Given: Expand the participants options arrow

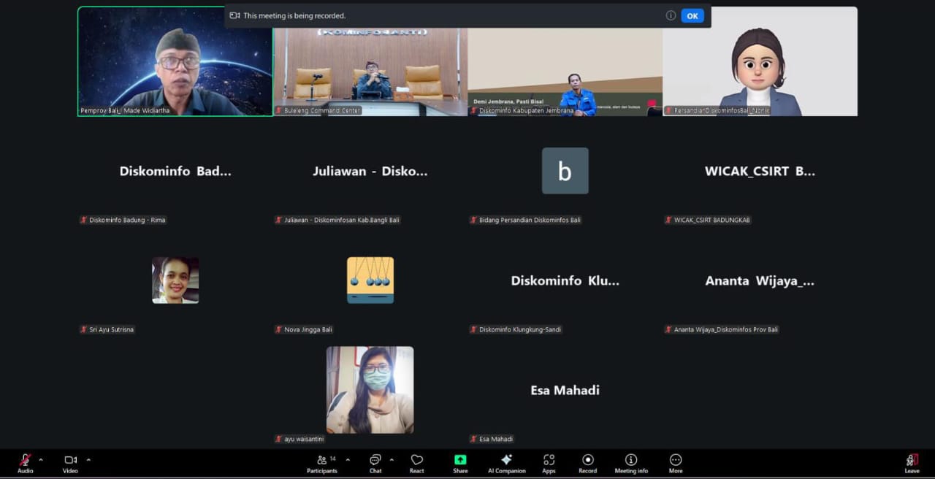Looking at the screenshot, I should click(348, 460).
